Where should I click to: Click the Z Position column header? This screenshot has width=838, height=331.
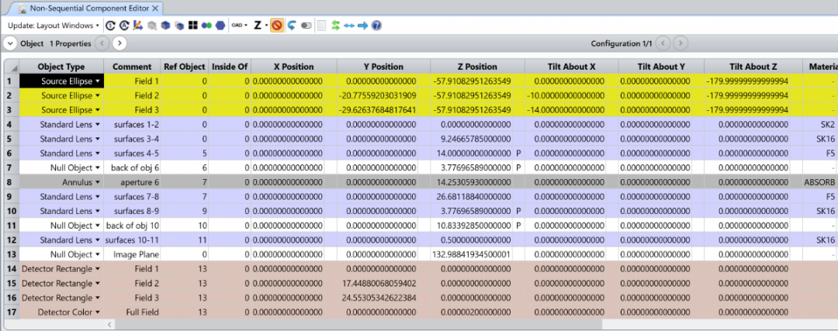[477, 67]
